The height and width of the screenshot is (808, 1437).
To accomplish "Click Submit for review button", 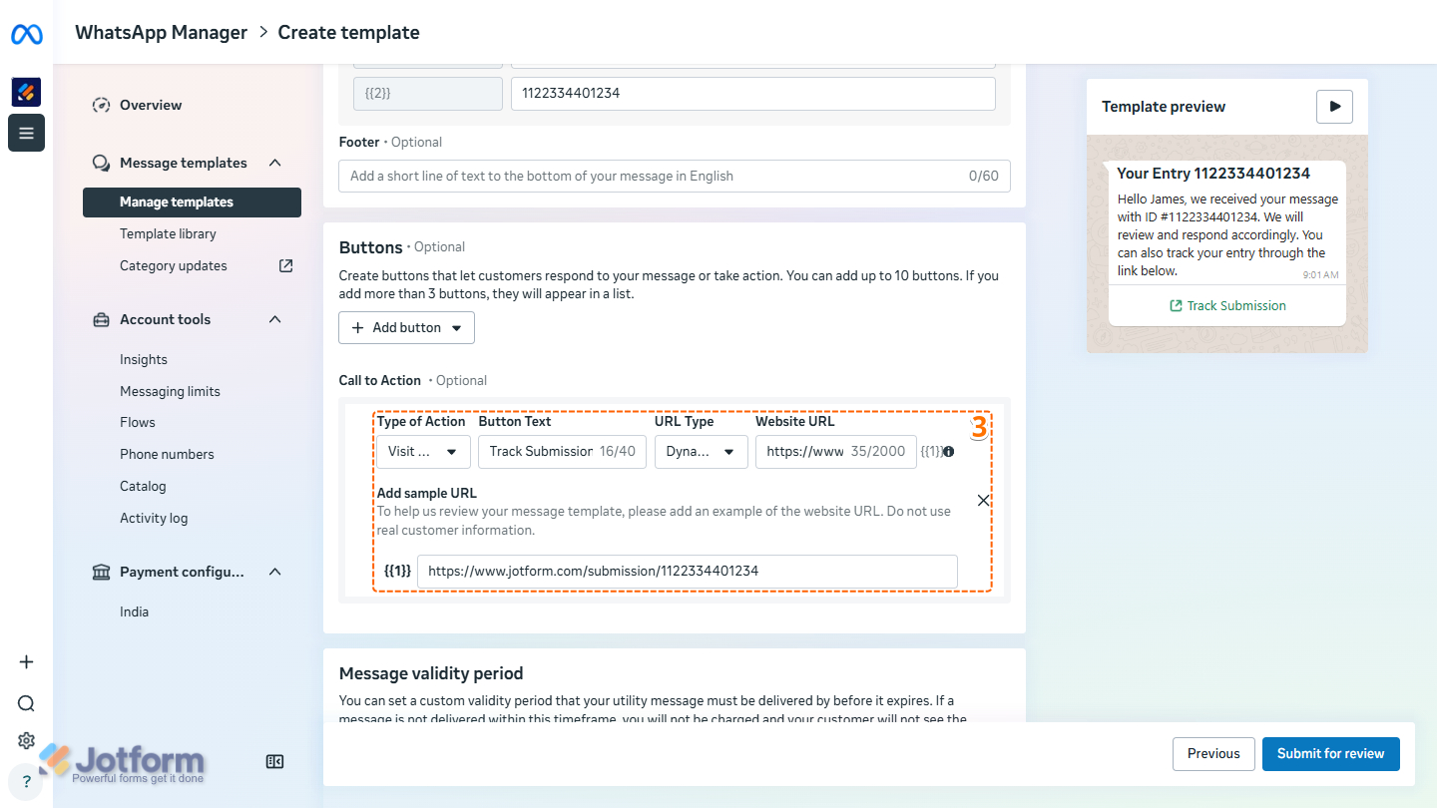I will pos(1331,753).
